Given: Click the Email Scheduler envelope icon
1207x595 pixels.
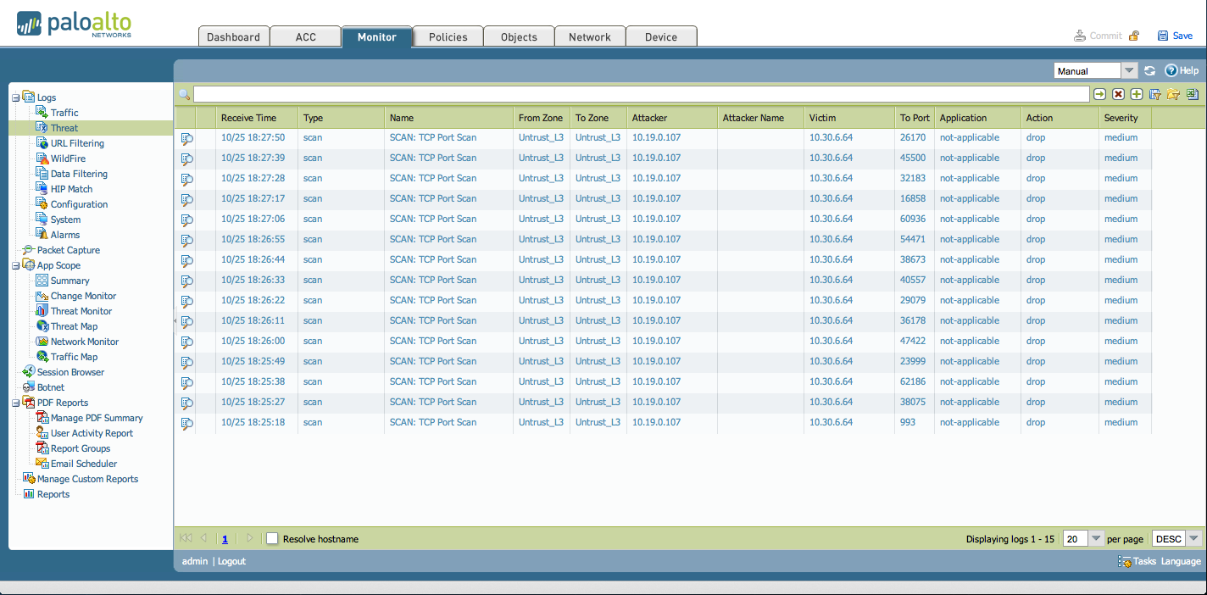Looking at the screenshot, I should coord(42,464).
